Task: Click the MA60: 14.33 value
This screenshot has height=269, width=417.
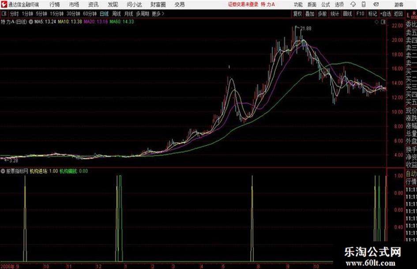Action: coord(122,22)
